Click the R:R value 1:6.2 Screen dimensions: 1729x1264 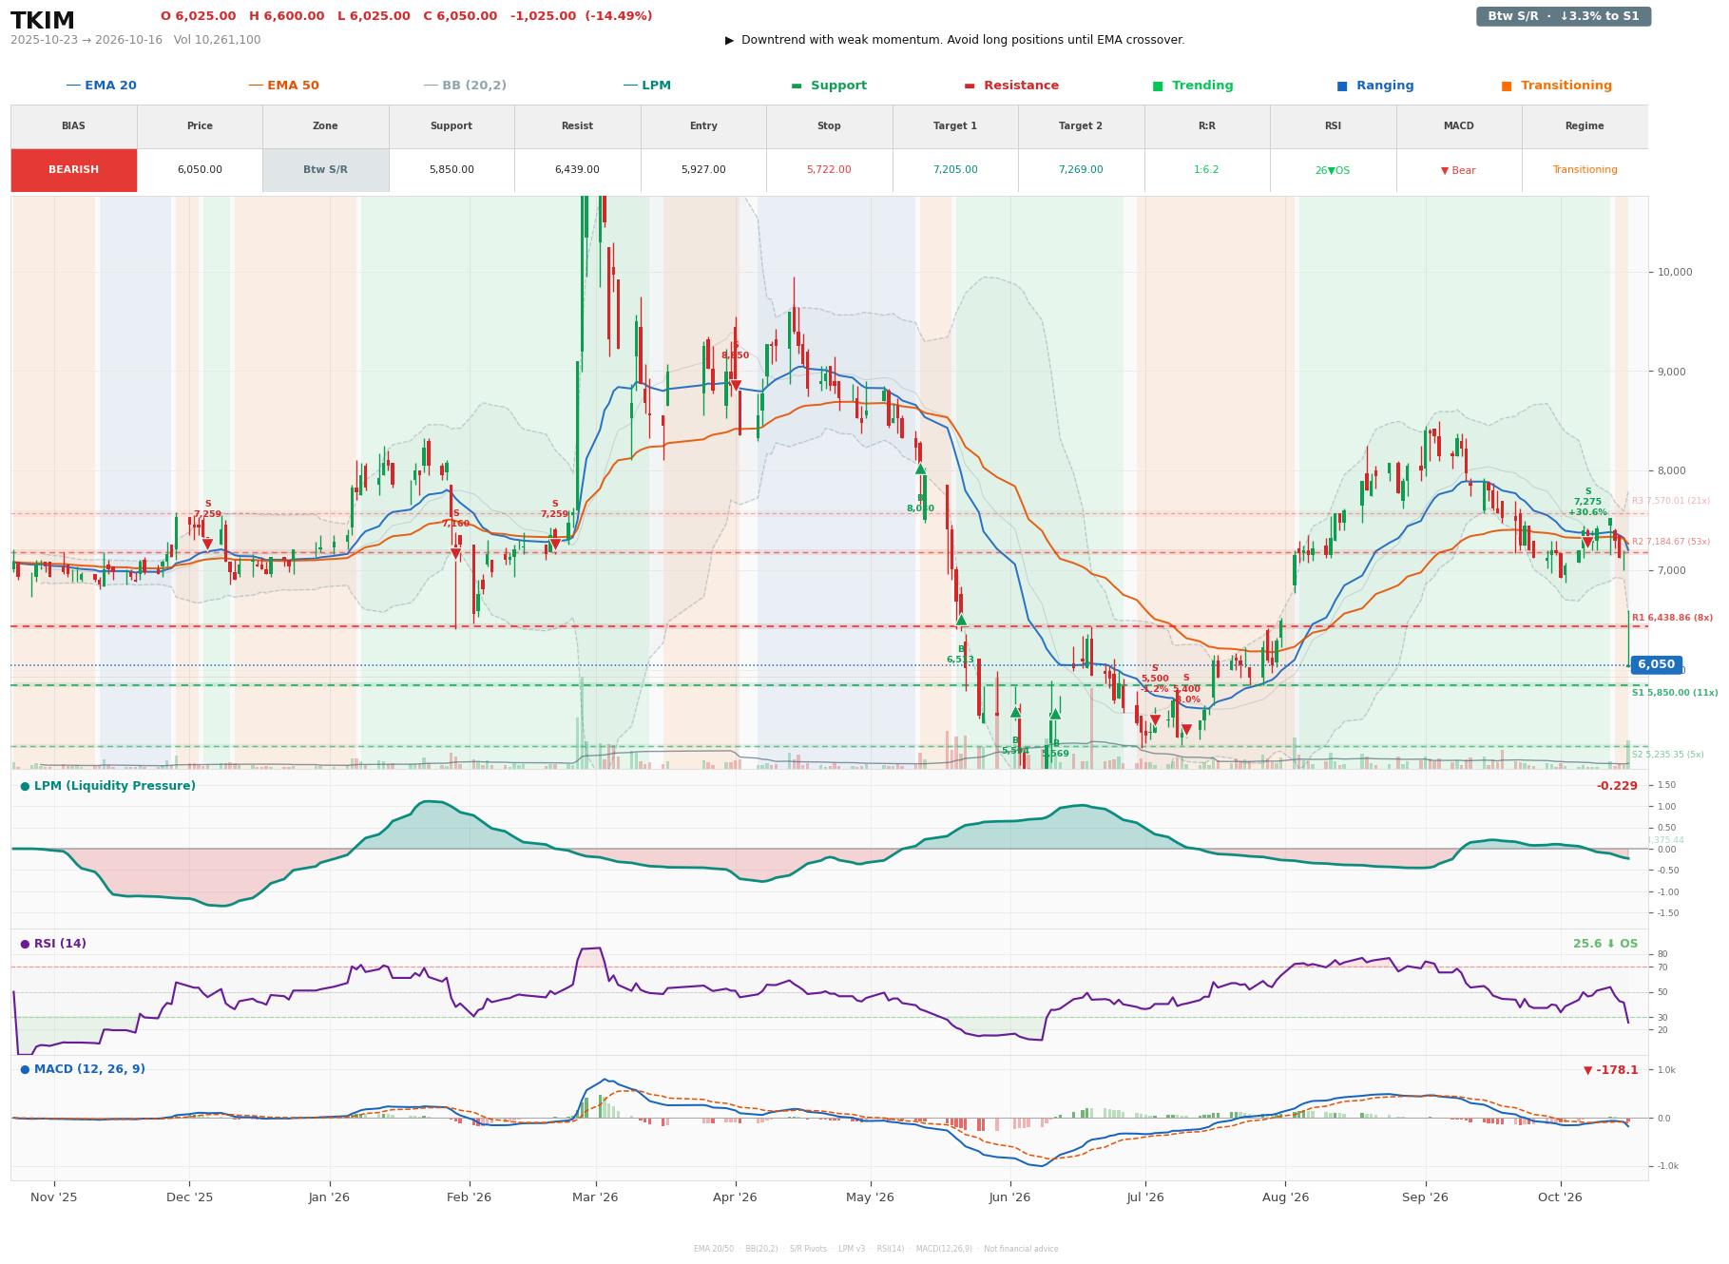(1206, 170)
